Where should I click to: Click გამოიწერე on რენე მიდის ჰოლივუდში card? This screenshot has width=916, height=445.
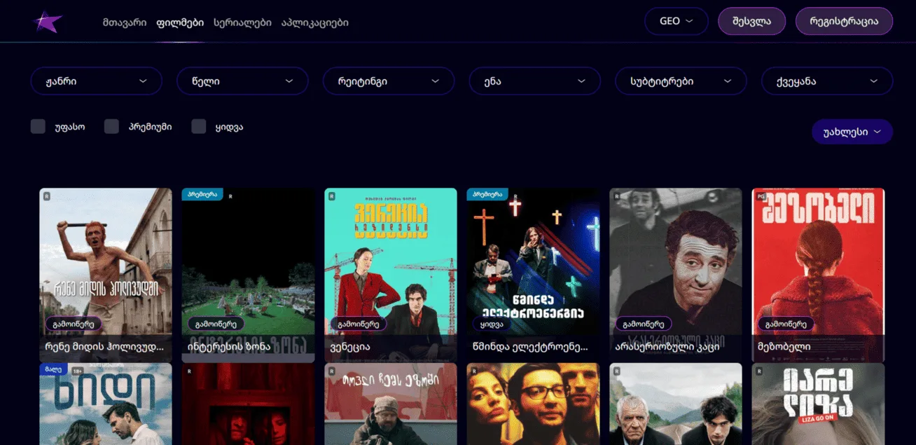tap(74, 324)
